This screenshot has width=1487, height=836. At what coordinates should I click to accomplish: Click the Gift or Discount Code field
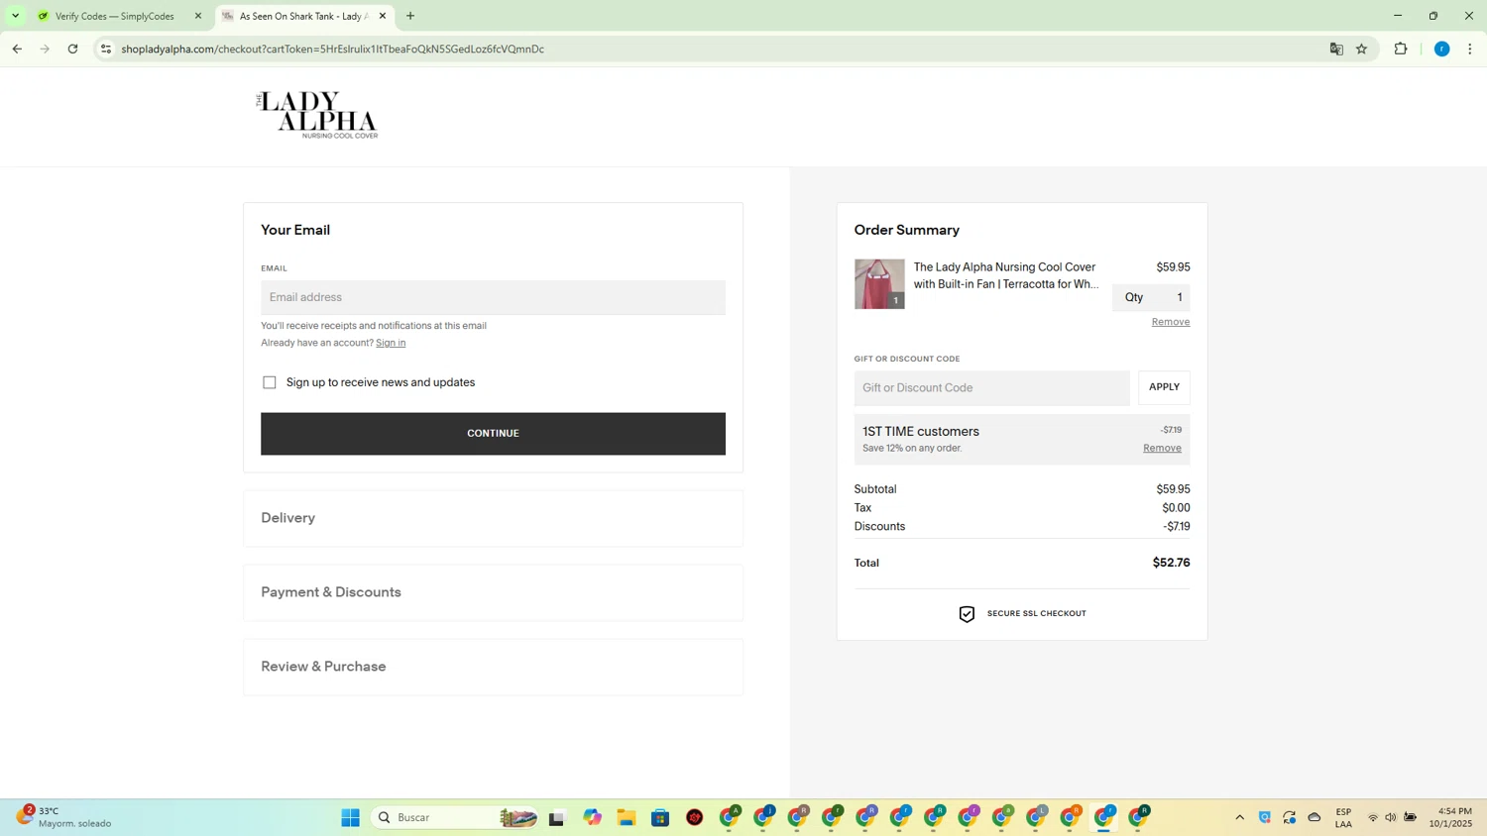991,388
